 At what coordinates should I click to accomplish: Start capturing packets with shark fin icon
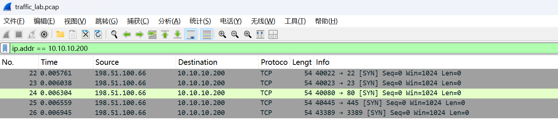6,34
